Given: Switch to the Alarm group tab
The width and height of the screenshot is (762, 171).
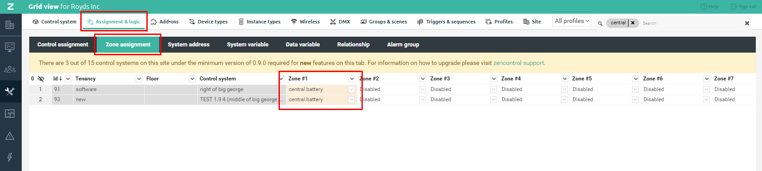Looking at the screenshot, I should (403, 45).
